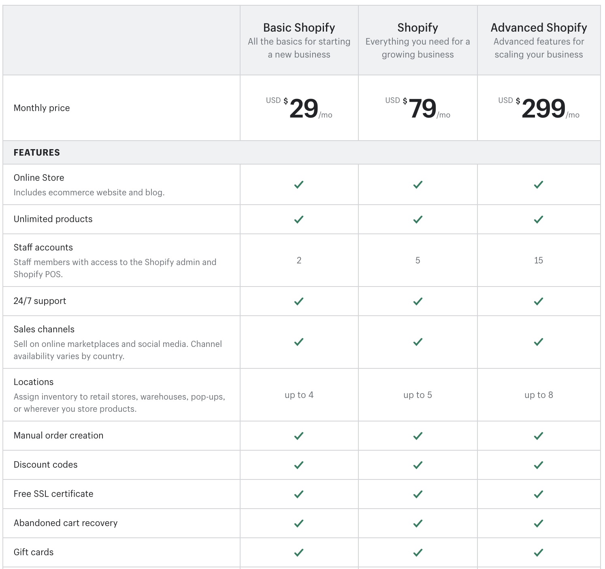The width and height of the screenshot is (605, 569).
Task: Click the middle Shopify plan heading
Action: [418, 28]
